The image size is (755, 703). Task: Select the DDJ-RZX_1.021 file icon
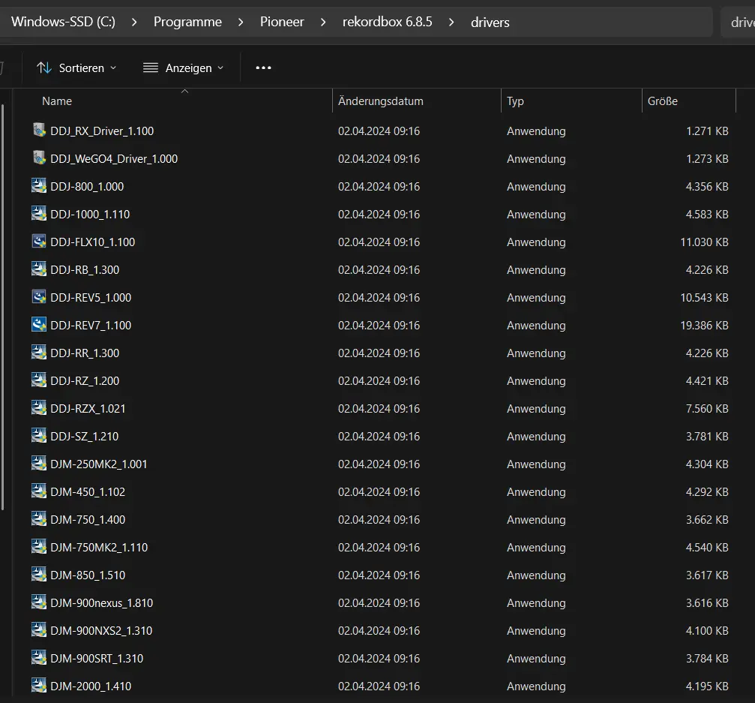pyautogui.click(x=38, y=408)
